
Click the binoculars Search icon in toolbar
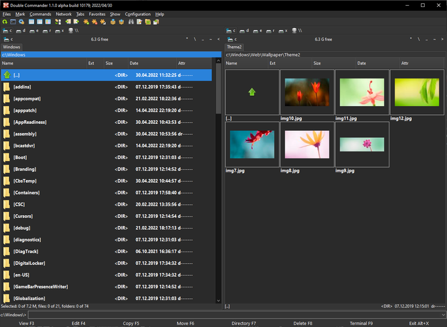pyautogui.click(x=132, y=22)
